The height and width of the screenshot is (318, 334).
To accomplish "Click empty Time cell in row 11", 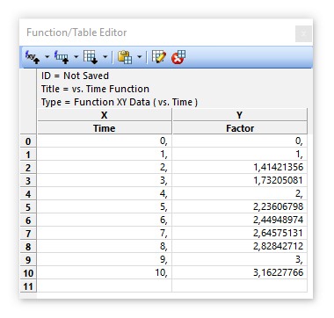I will click(x=105, y=285).
